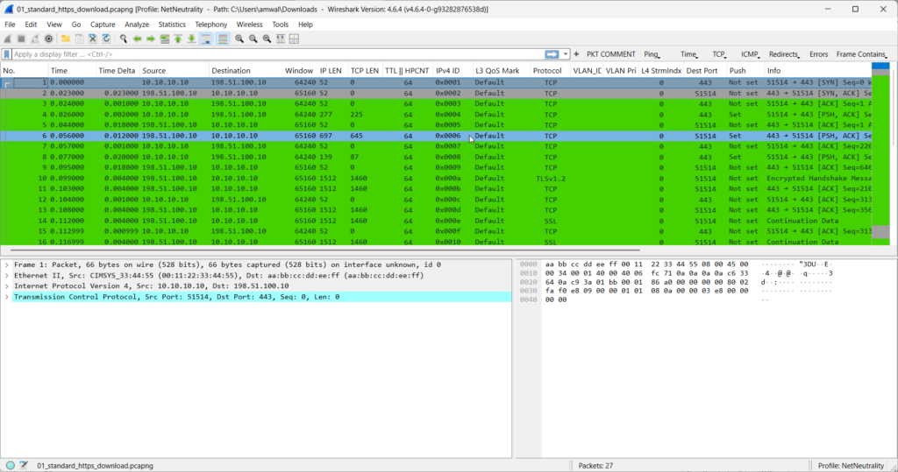Click the PKT COMMENT filter button
Image resolution: width=898 pixels, height=472 pixels.
(x=610, y=54)
